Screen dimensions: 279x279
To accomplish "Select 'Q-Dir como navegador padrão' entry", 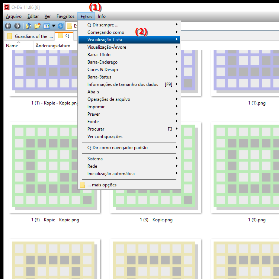I will pos(129,148).
